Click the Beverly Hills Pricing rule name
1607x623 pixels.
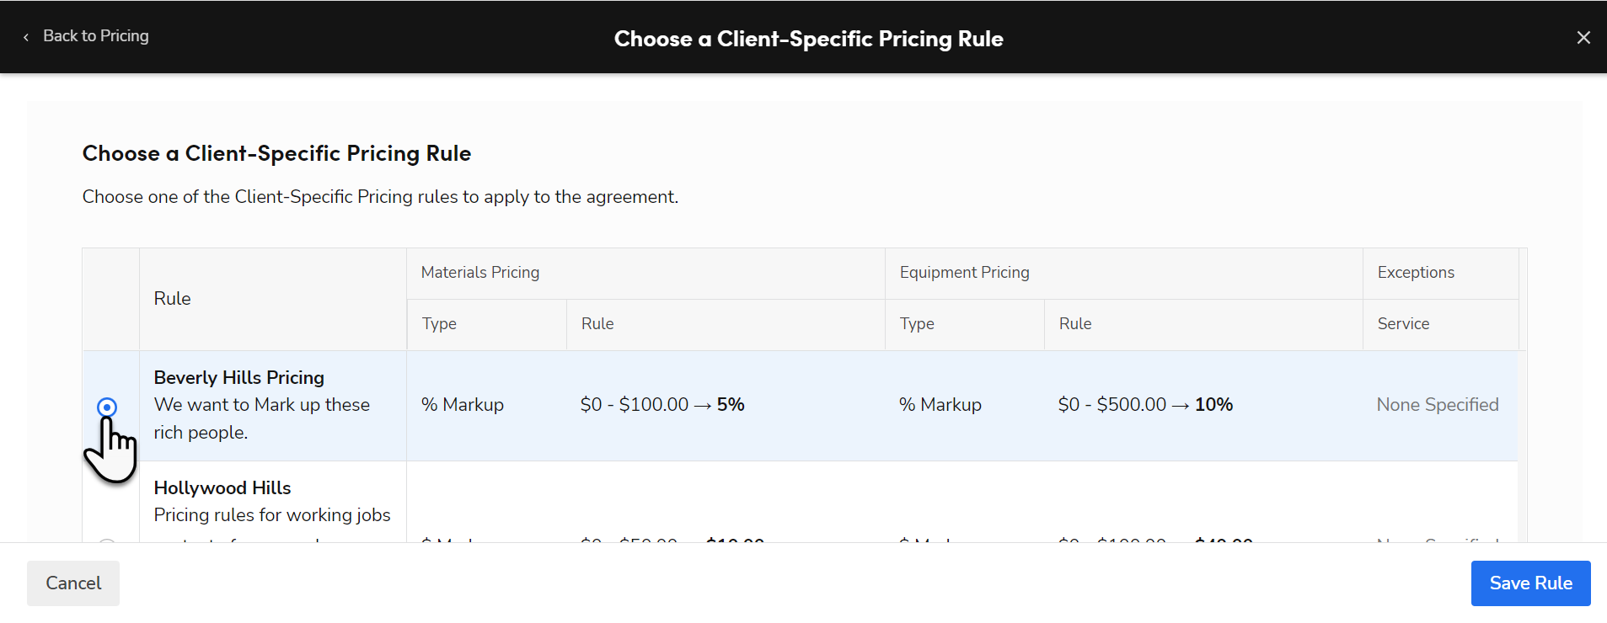pyautogui.click(x=238, y=378)
